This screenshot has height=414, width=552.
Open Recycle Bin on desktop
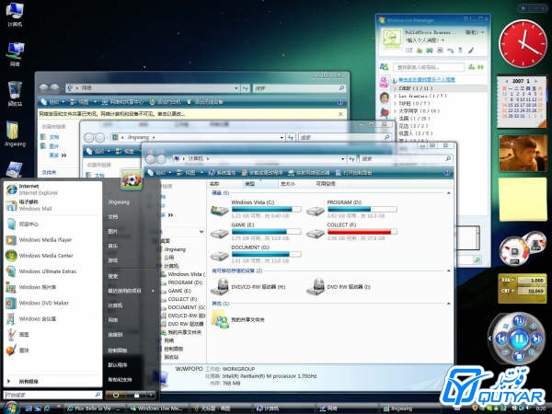[15, 93]
